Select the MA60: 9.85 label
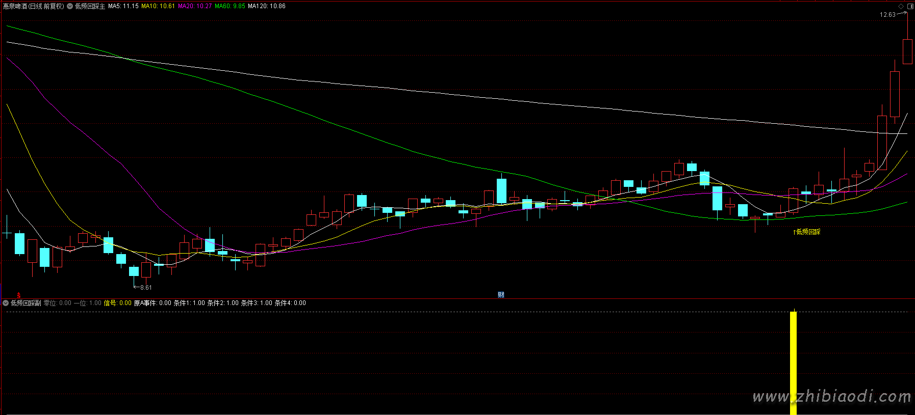915x415 pixels. pyautogui.click(x=230, y=6)
